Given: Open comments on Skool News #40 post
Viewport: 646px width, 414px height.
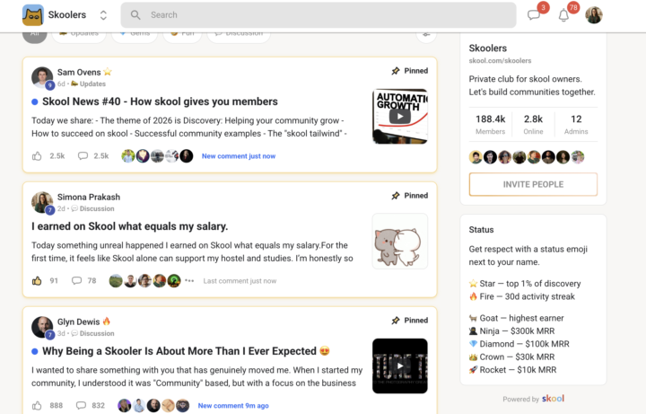Looking at the screenshot, I should click(x=83, y=156).
